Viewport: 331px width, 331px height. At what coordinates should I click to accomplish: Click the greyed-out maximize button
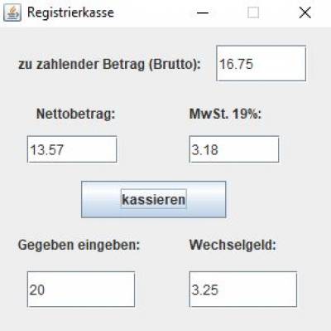pyautogui.click(x=253, y=12)
